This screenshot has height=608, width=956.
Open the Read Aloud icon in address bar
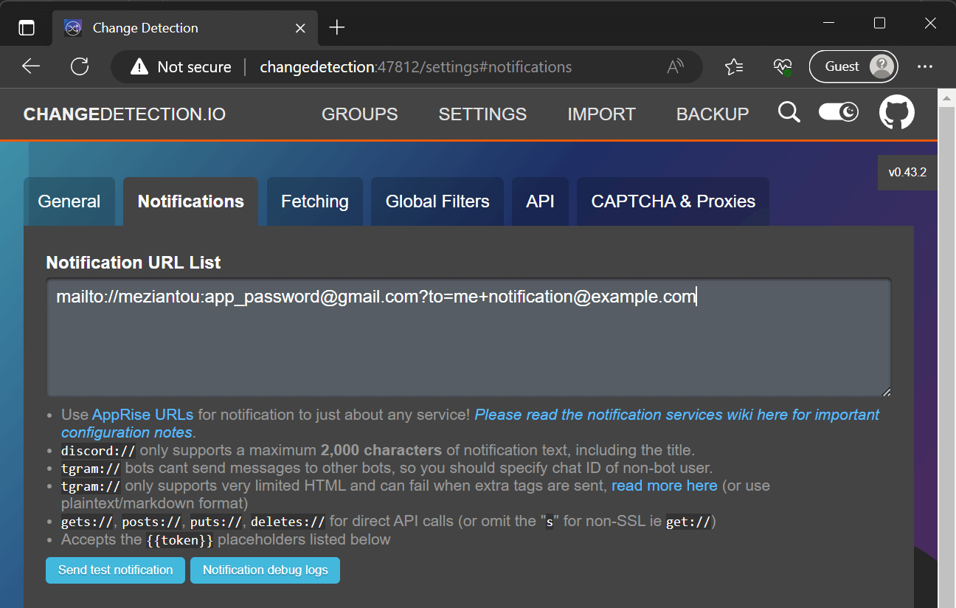[675, 67]
